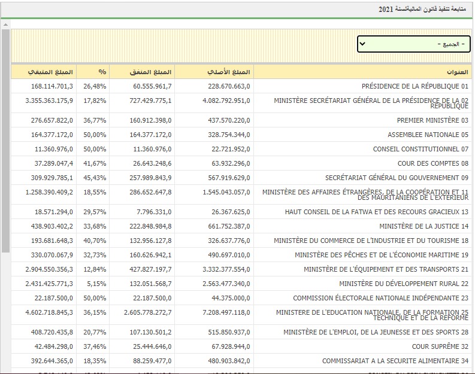The width and height of the screenshot is (475, 374).
Task: Click the CONSEIL CONSTITUTIONNEL 07 row
Action: coord(420,150)
